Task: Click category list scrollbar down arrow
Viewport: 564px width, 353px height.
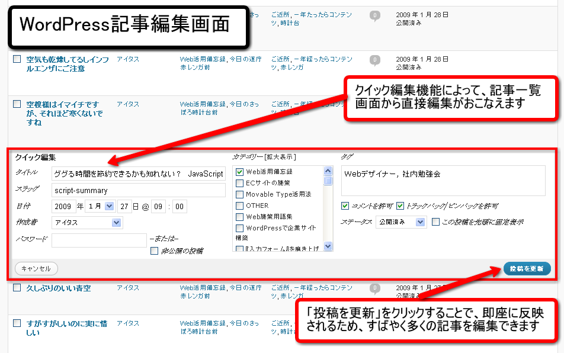Action: (328, 247)
